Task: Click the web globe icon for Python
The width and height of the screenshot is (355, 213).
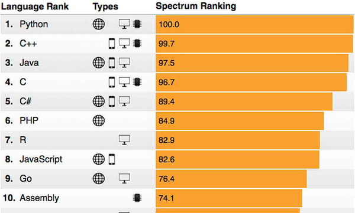Action: tap(99, 24)
